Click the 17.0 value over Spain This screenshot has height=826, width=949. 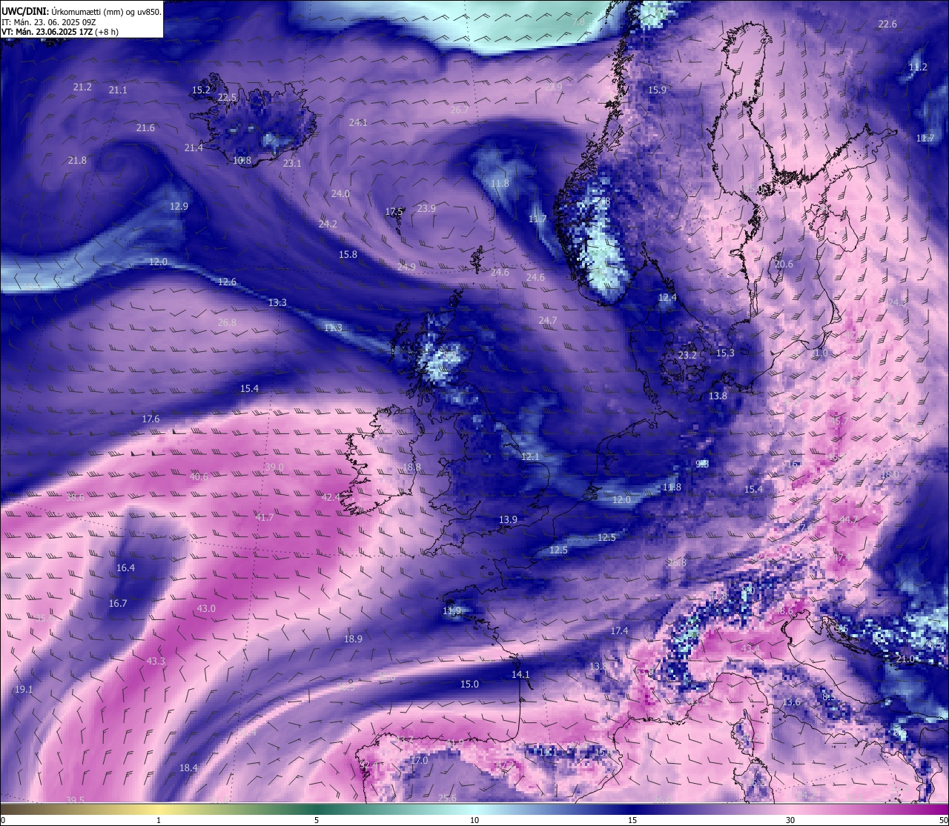coord(419,761)
